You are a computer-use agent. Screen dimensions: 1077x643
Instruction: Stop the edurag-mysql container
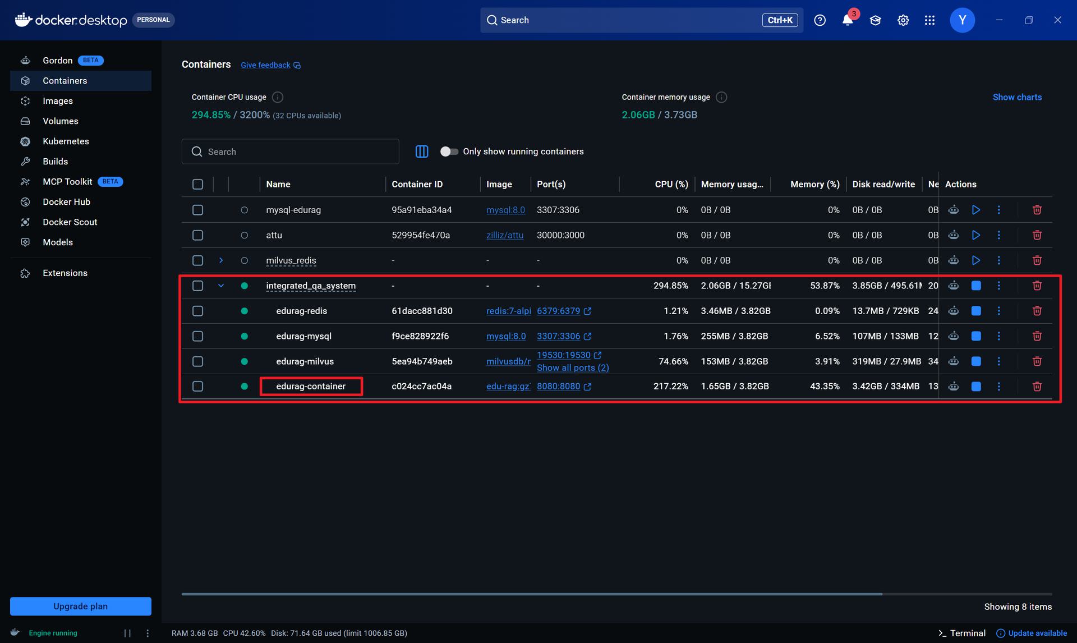point(976,336)
